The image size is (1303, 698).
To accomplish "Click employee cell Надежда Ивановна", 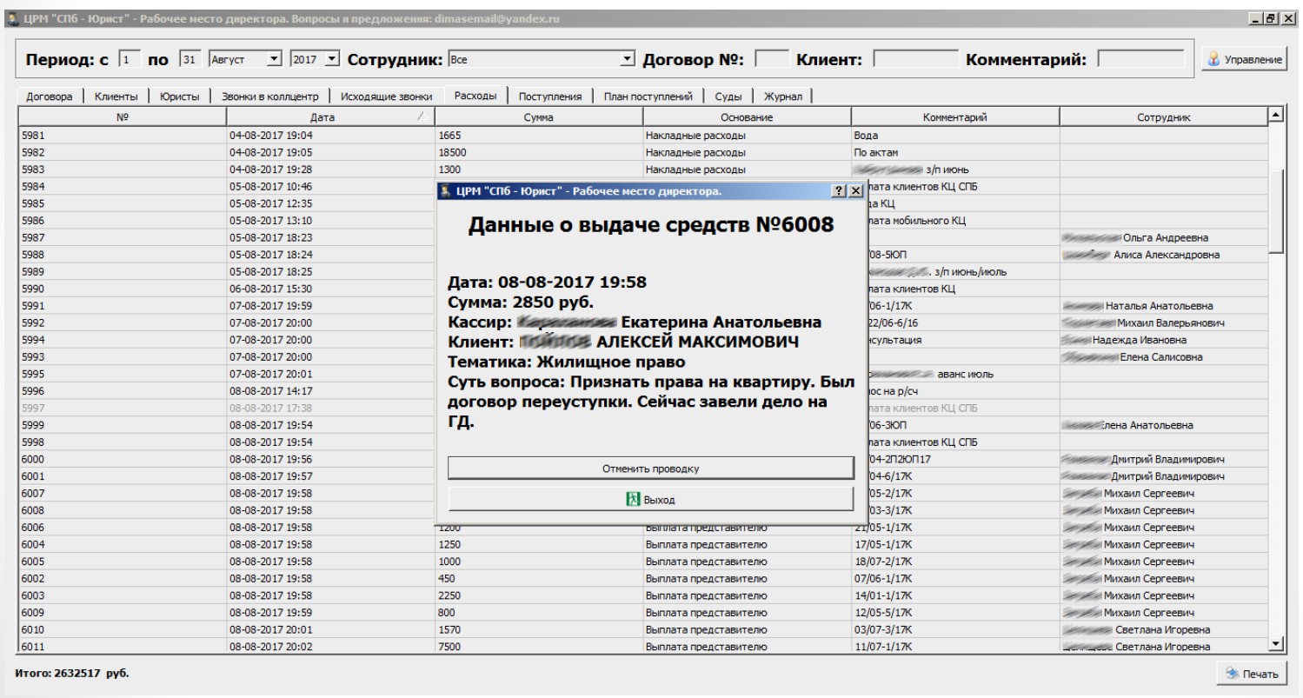I will 1164,339.
